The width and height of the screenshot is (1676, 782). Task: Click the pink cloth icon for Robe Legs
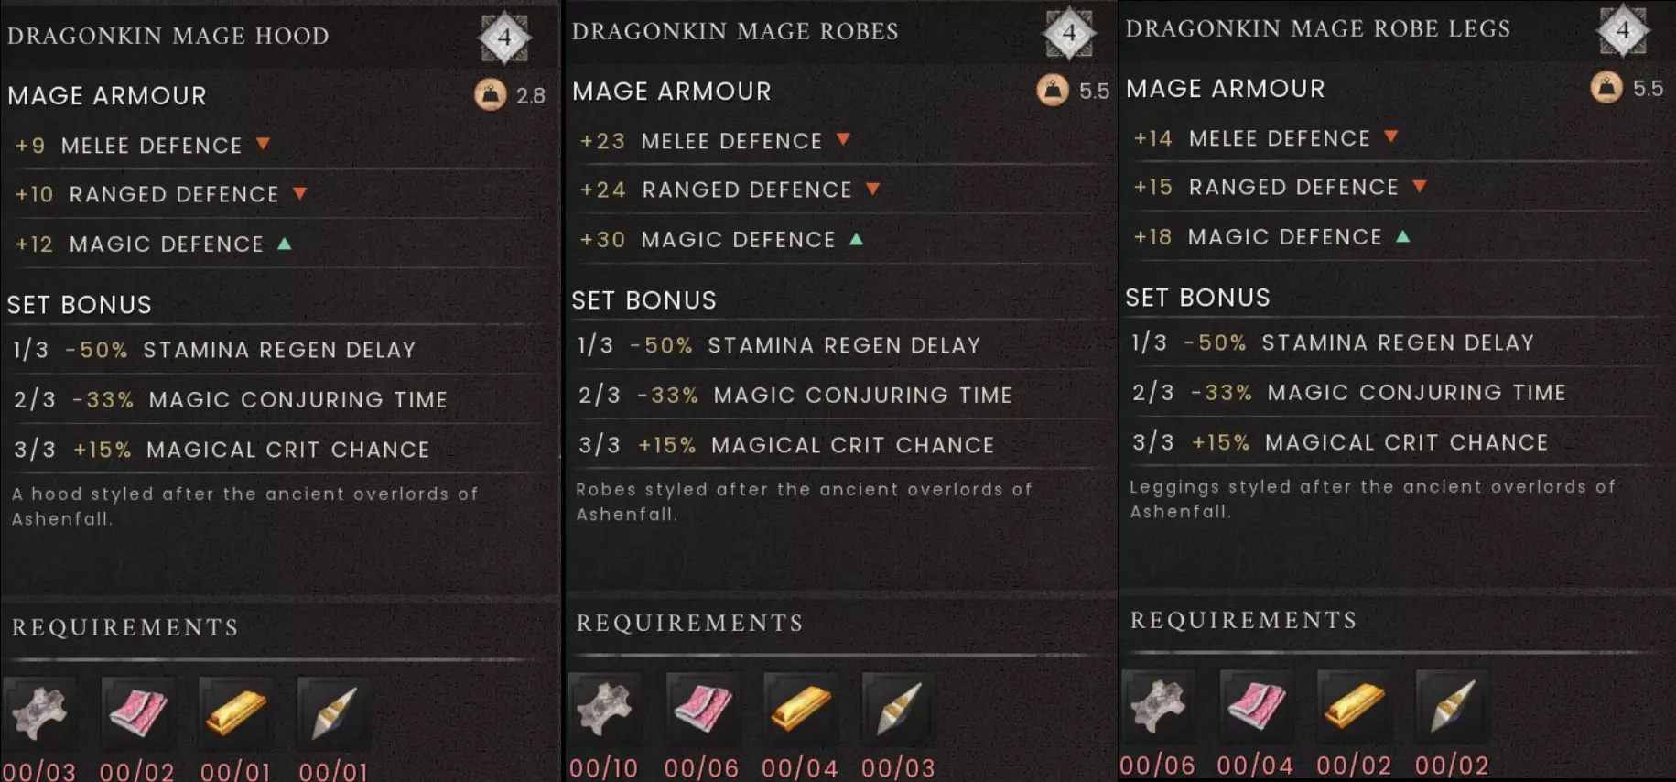[1256, 705]
